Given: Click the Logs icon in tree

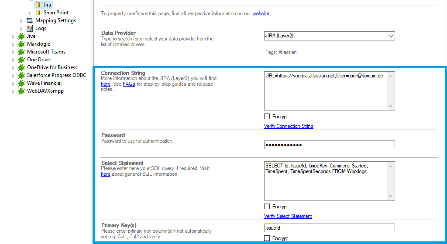Looking at the screenshot, I should pos(30,28).
